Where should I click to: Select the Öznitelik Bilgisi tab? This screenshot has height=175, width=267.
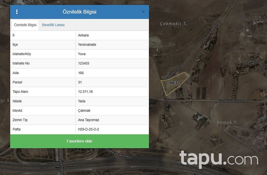[25, 25]
